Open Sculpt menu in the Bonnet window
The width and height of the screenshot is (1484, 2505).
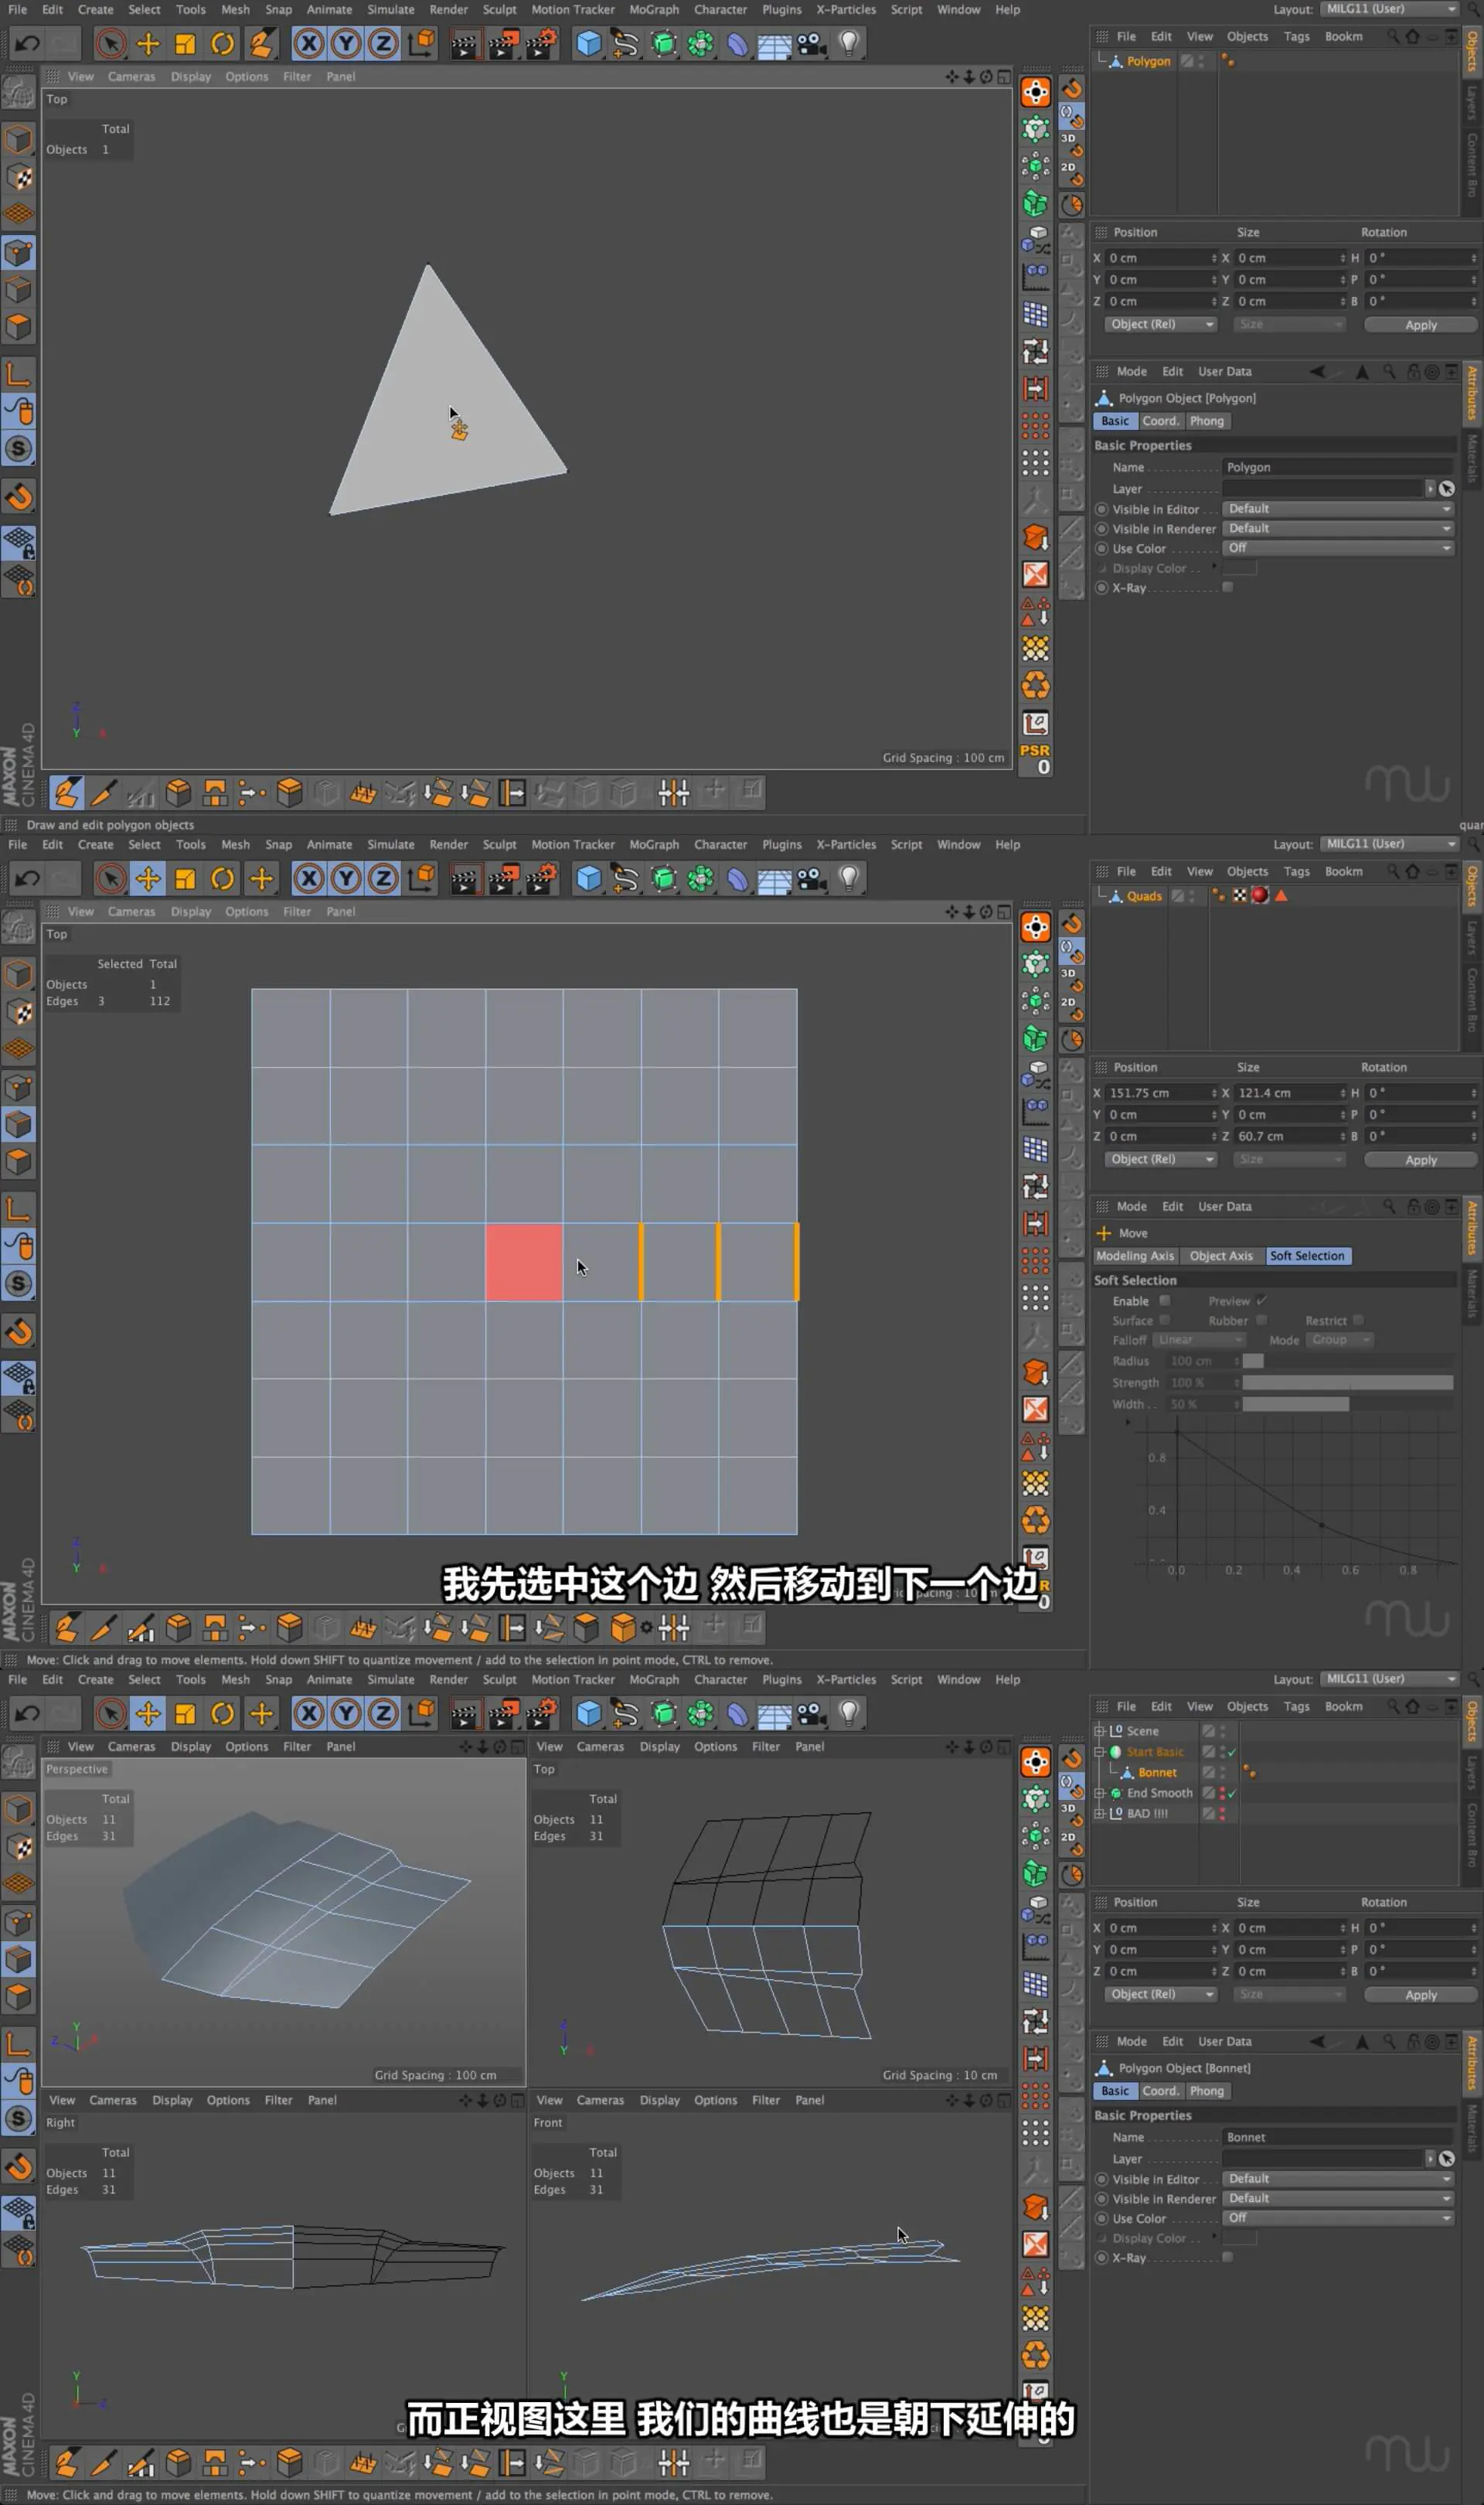499,1679
